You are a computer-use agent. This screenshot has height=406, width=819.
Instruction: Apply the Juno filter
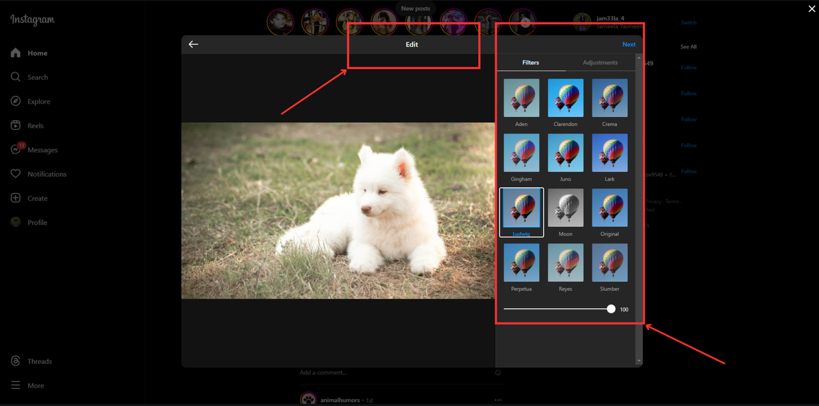click(x=566, y=153)
